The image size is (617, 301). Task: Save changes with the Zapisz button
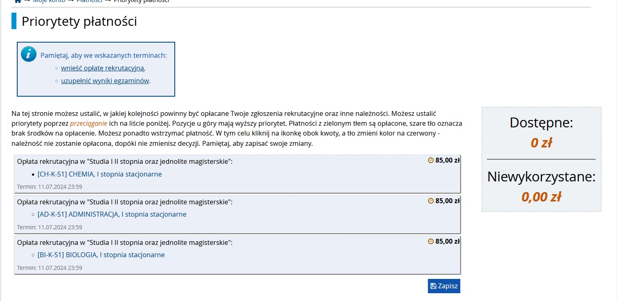[x=444, y=286]
